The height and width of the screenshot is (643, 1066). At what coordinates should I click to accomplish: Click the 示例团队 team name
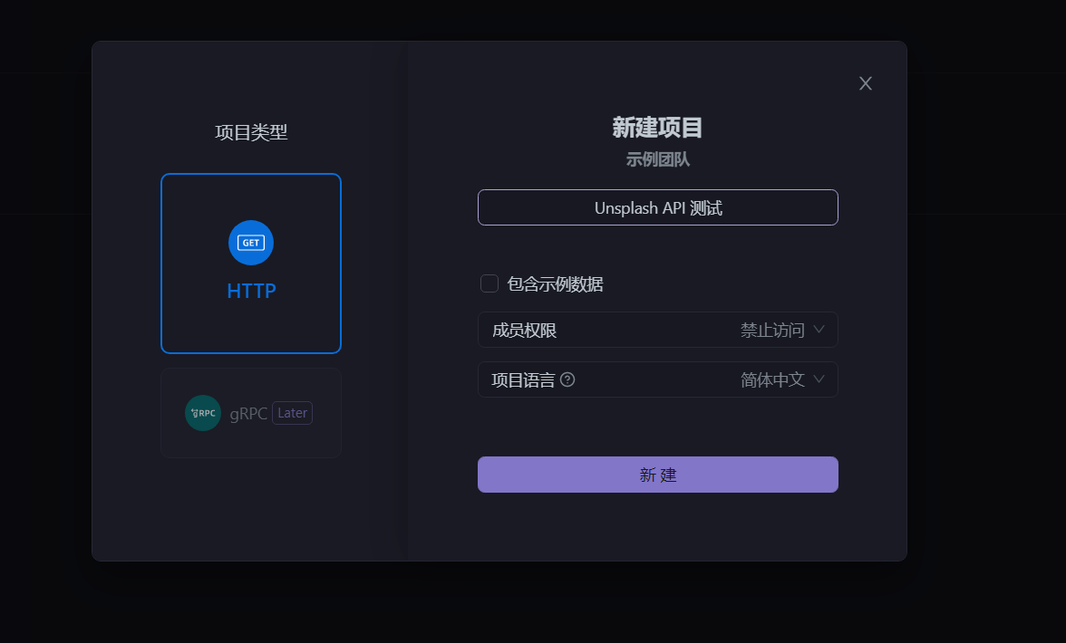click(657, 159)
